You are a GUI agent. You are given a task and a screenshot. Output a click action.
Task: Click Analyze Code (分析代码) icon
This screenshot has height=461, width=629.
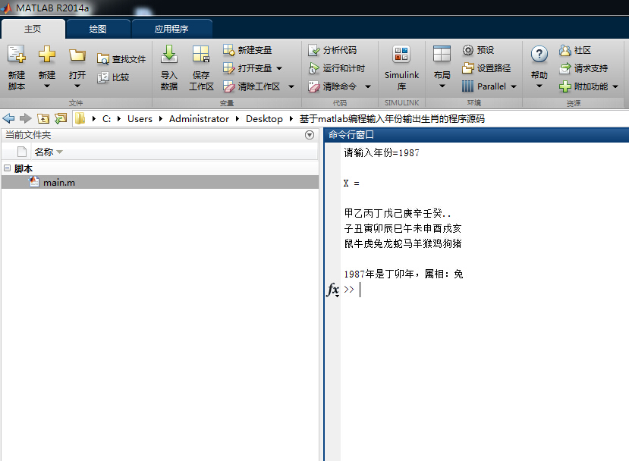pos(313,50)
